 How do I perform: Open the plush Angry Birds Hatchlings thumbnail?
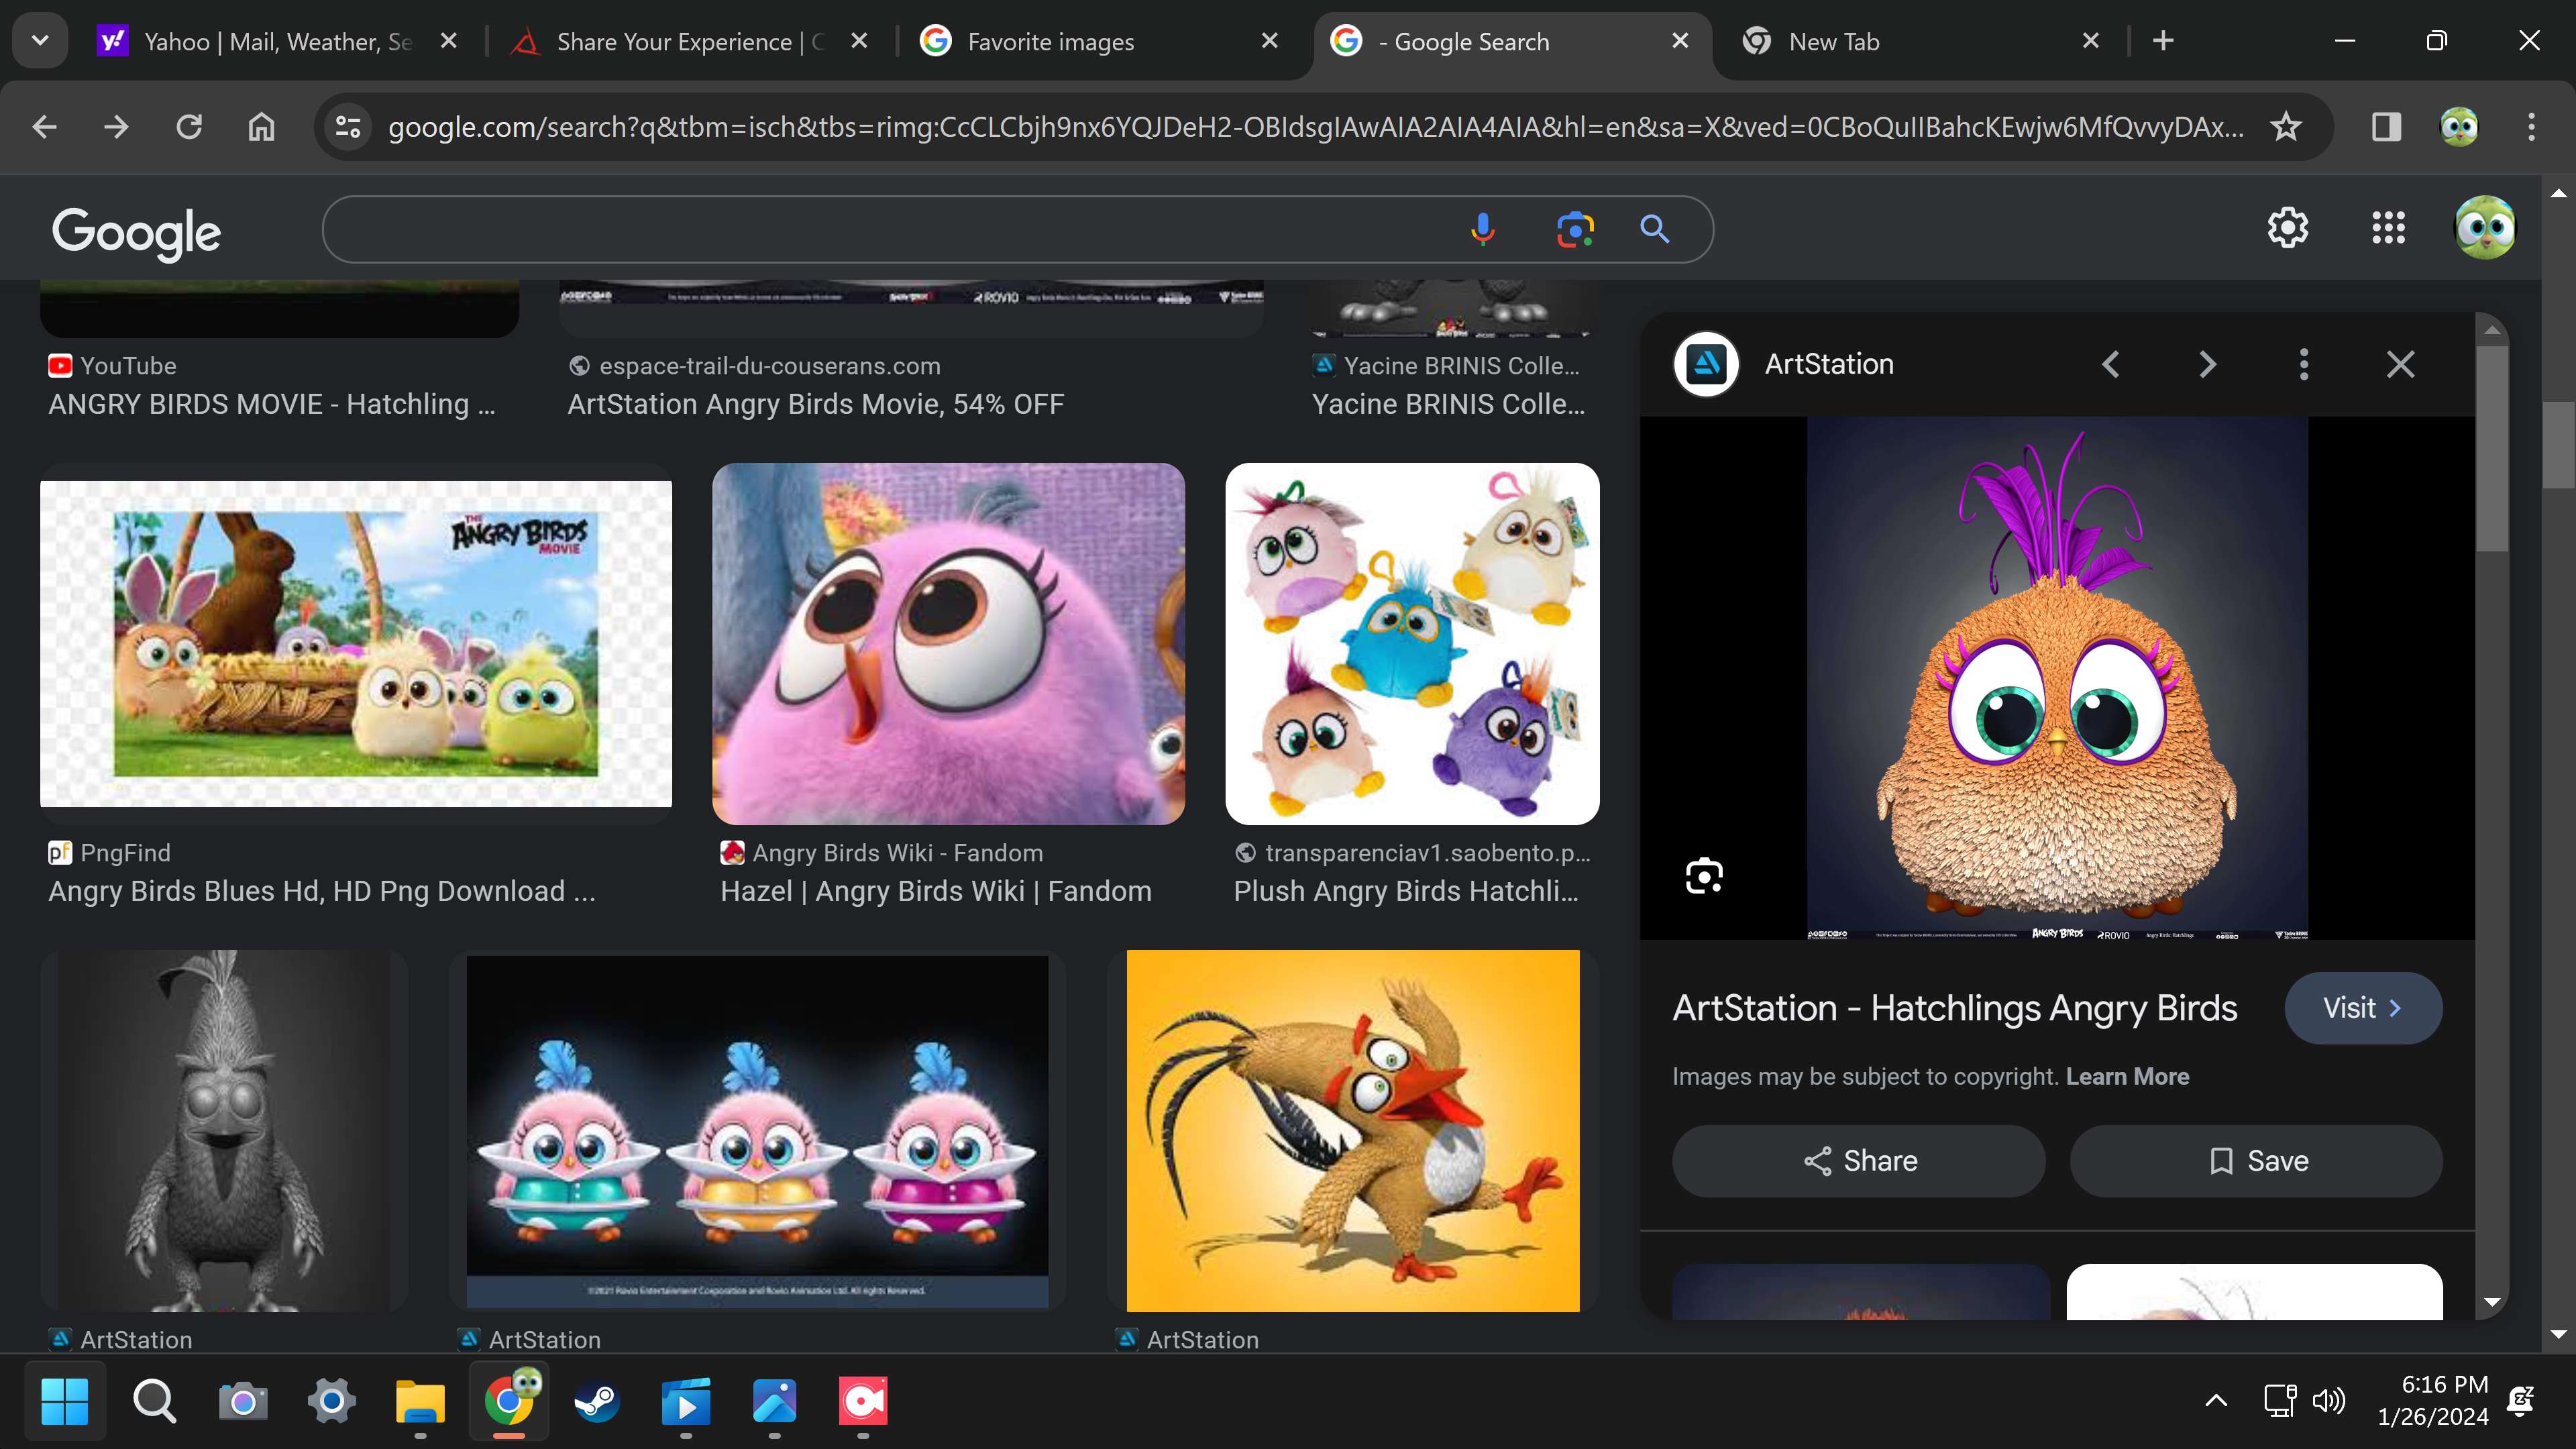tap(1412, 643)
